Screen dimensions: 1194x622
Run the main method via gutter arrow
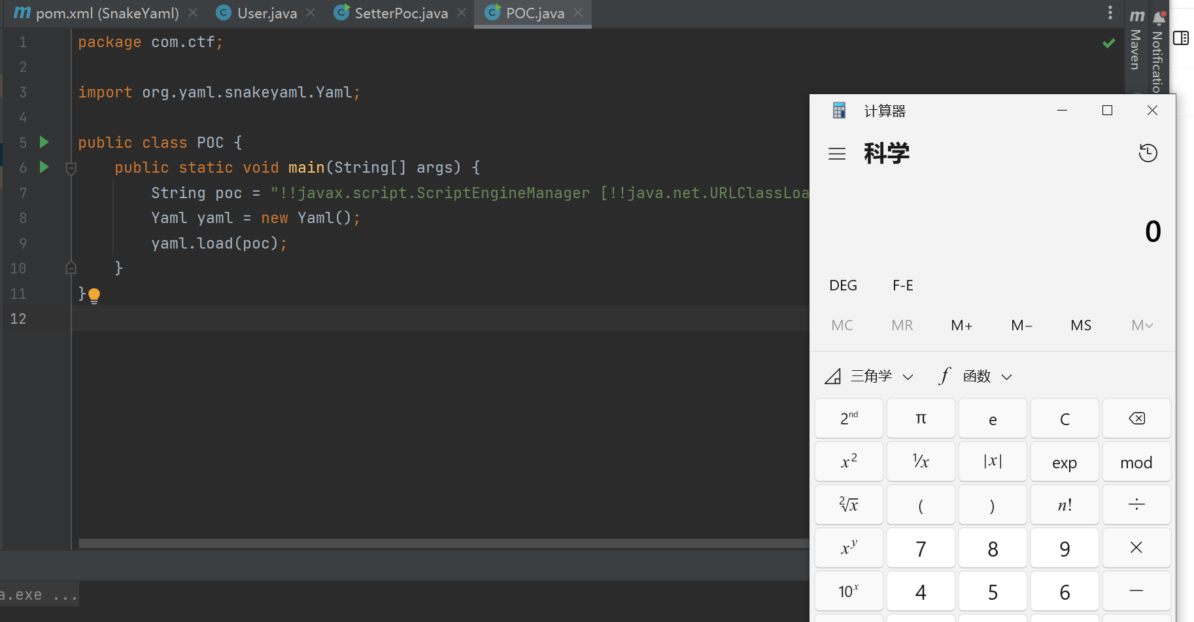pos(44,167)
